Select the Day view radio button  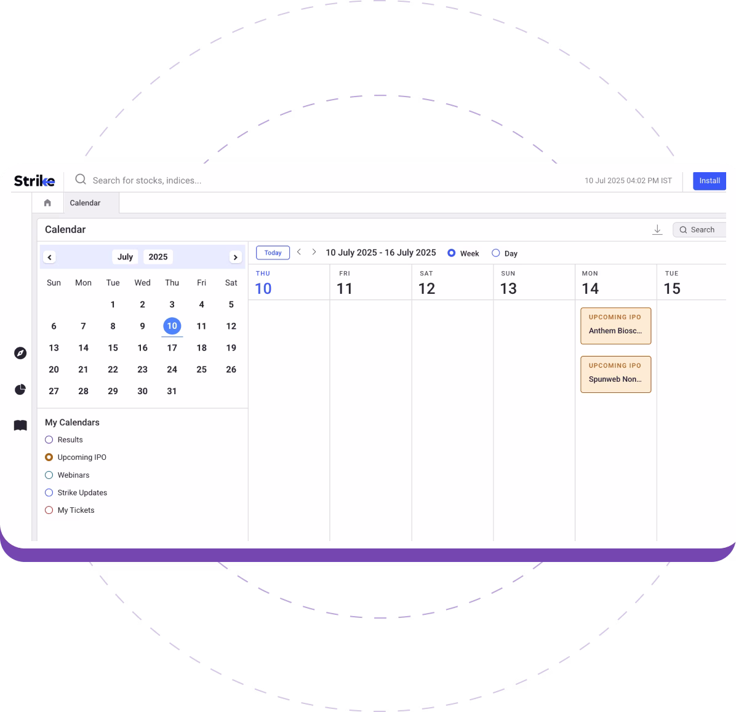click(496, 253)
